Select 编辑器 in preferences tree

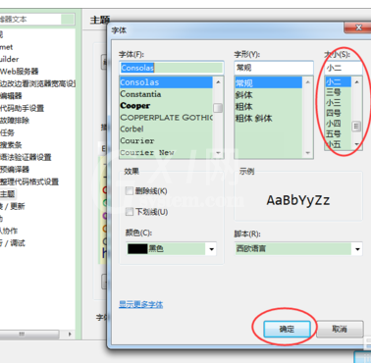click(x=11, y=96)
